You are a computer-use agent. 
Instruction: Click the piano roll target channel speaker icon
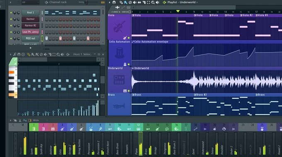point(68,54)
